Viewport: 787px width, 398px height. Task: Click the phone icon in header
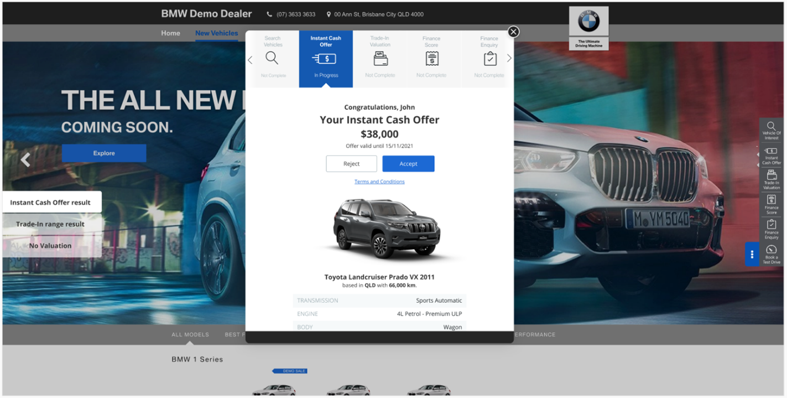(269, 14)
